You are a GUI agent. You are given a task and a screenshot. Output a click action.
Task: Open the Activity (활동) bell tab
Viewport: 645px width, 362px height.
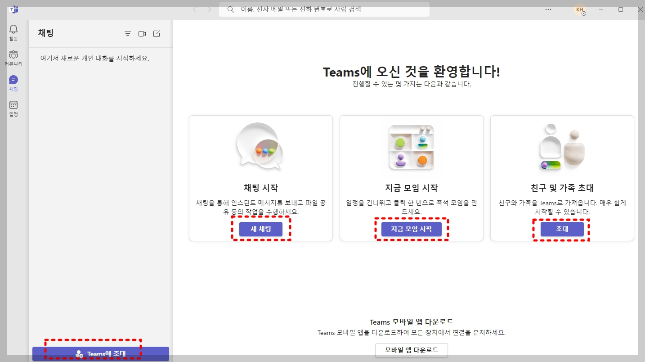[x=13, y=33]
